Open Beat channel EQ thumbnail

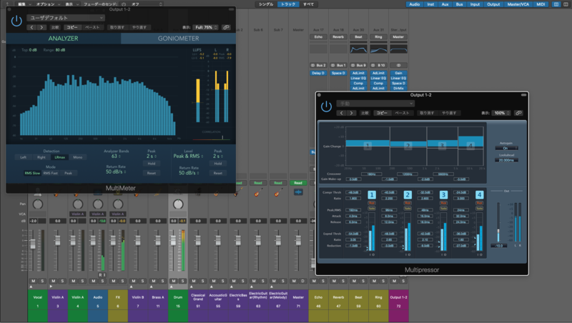point(359,49)
